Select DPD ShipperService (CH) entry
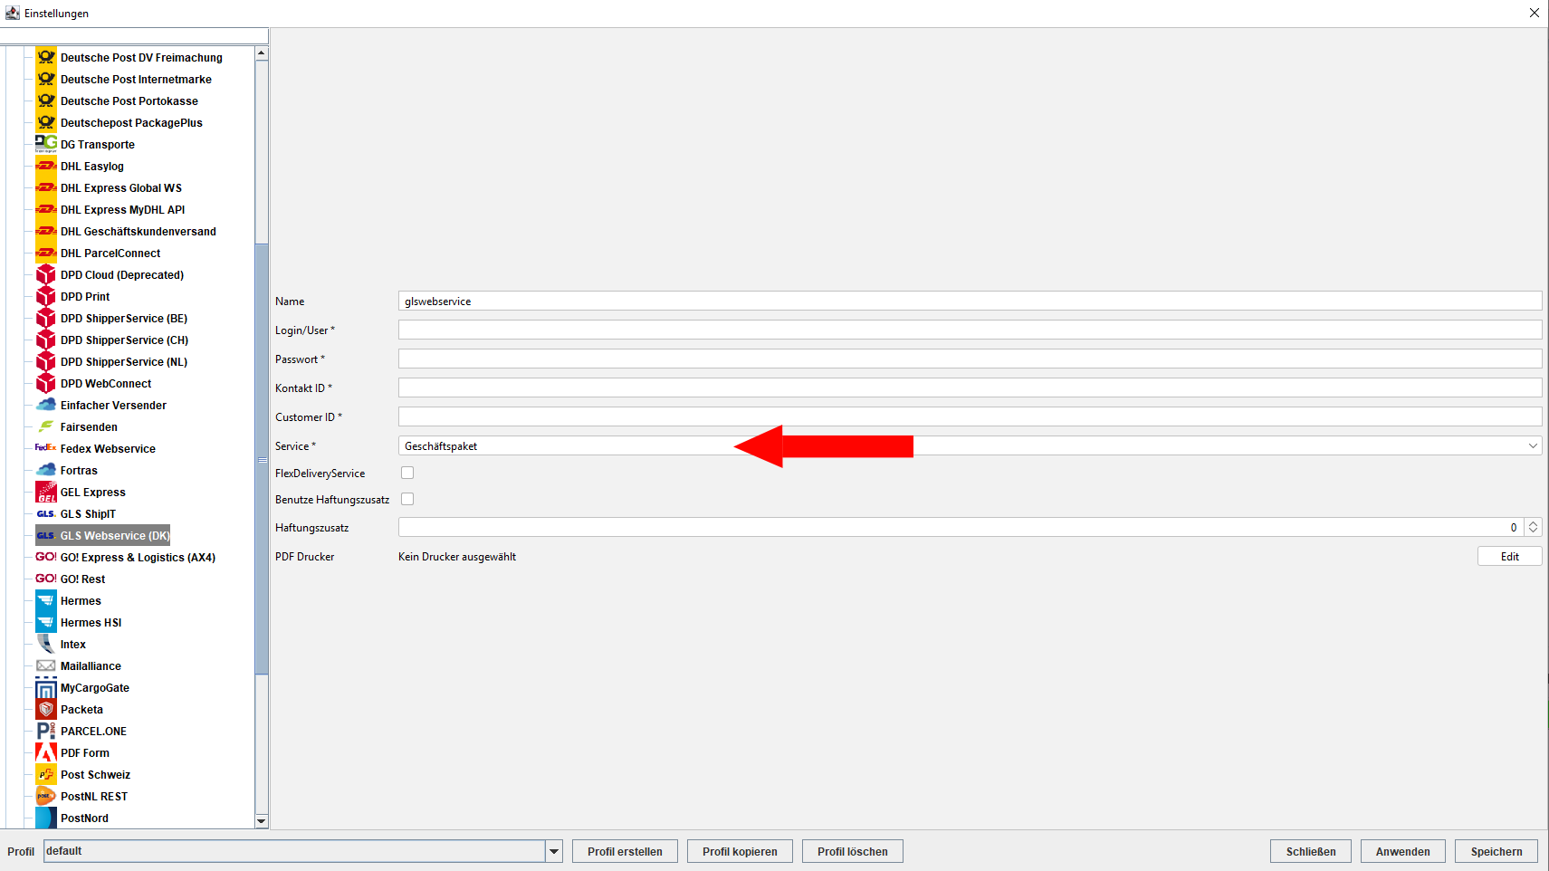Screen dimensions: 1549x871 coord(124,340)
